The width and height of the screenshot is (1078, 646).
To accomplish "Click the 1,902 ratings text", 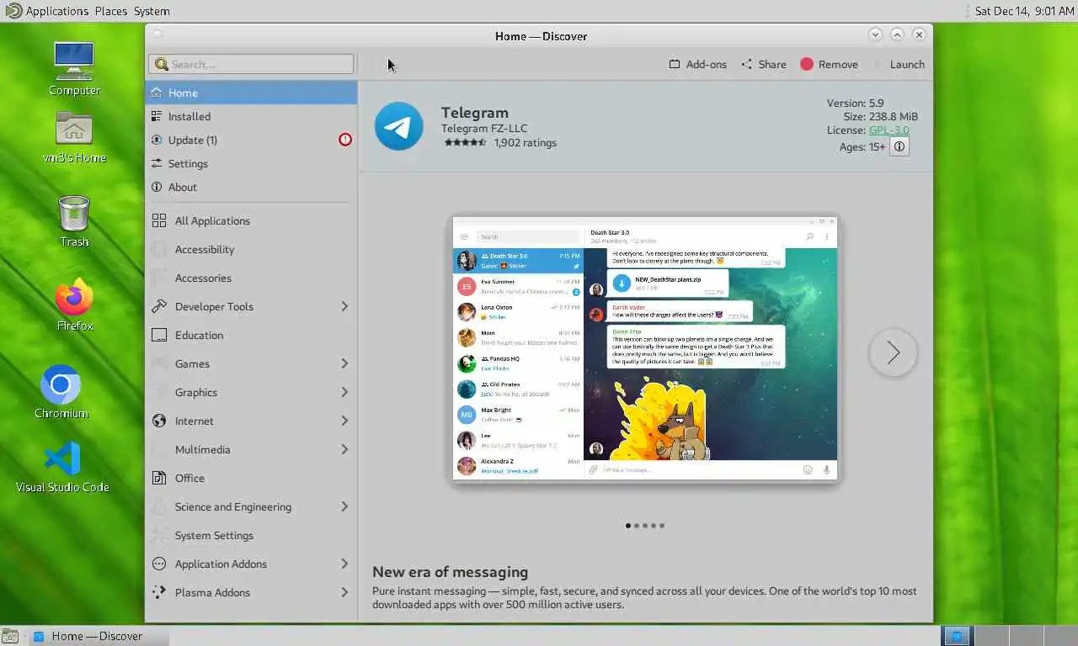I will click(x=525, y=142).
